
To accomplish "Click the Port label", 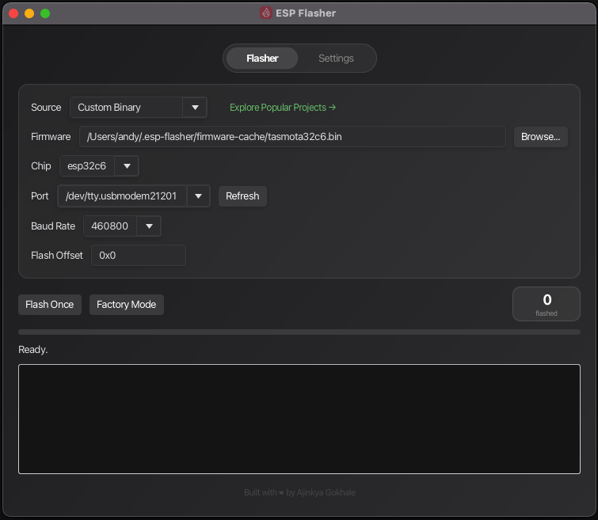I will [40, 196].
